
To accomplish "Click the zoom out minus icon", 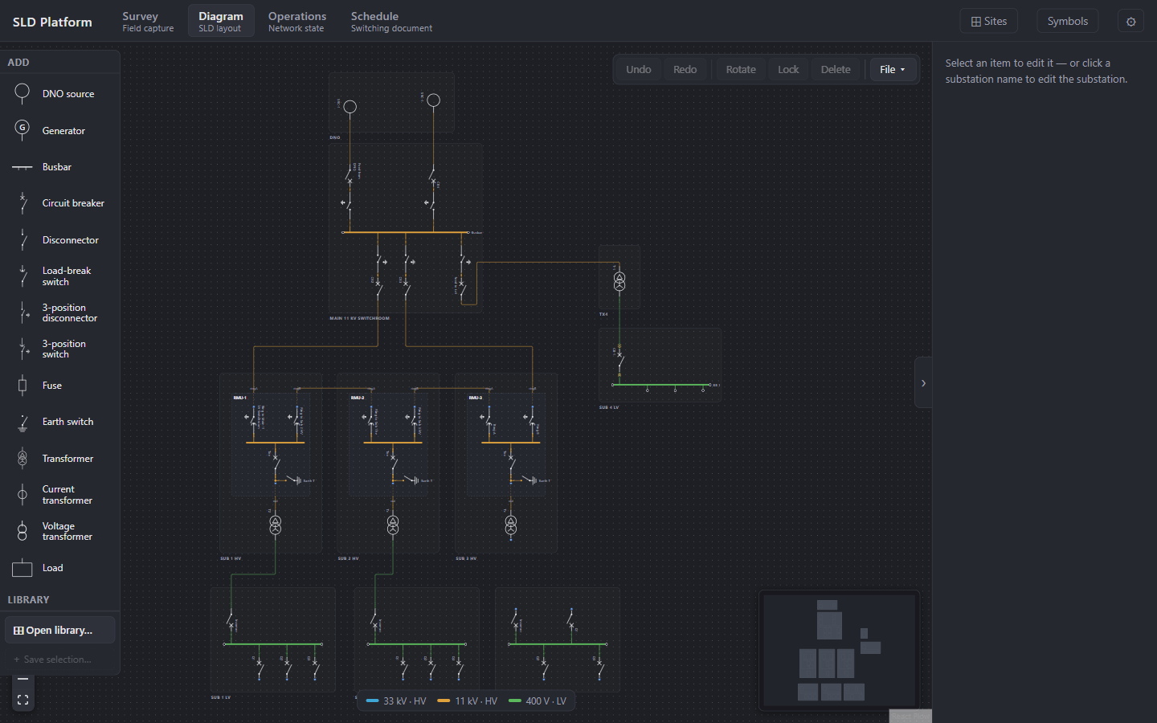I will click(x=22, y=680).
